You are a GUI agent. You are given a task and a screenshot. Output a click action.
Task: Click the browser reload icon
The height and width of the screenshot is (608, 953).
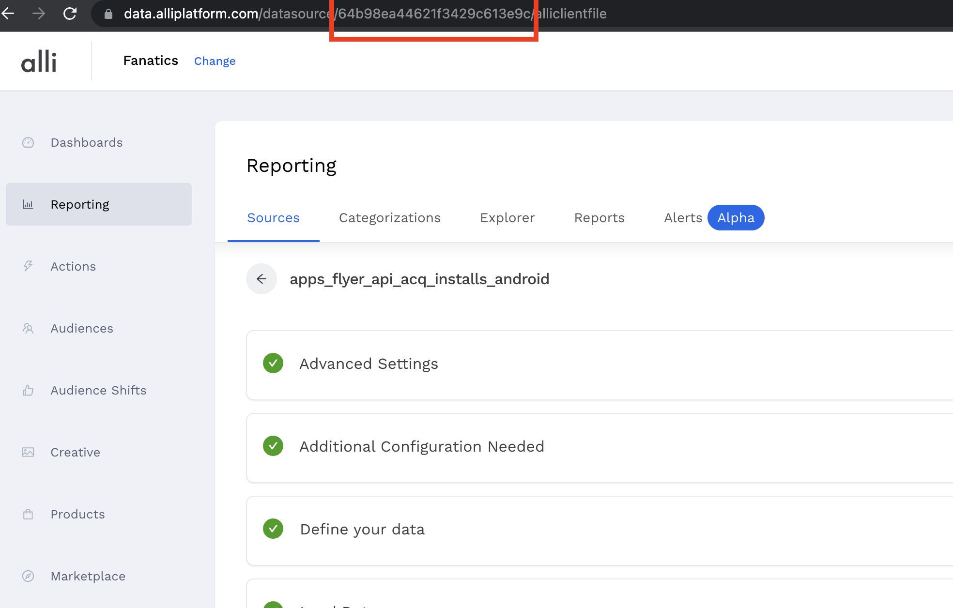point(70,14)
